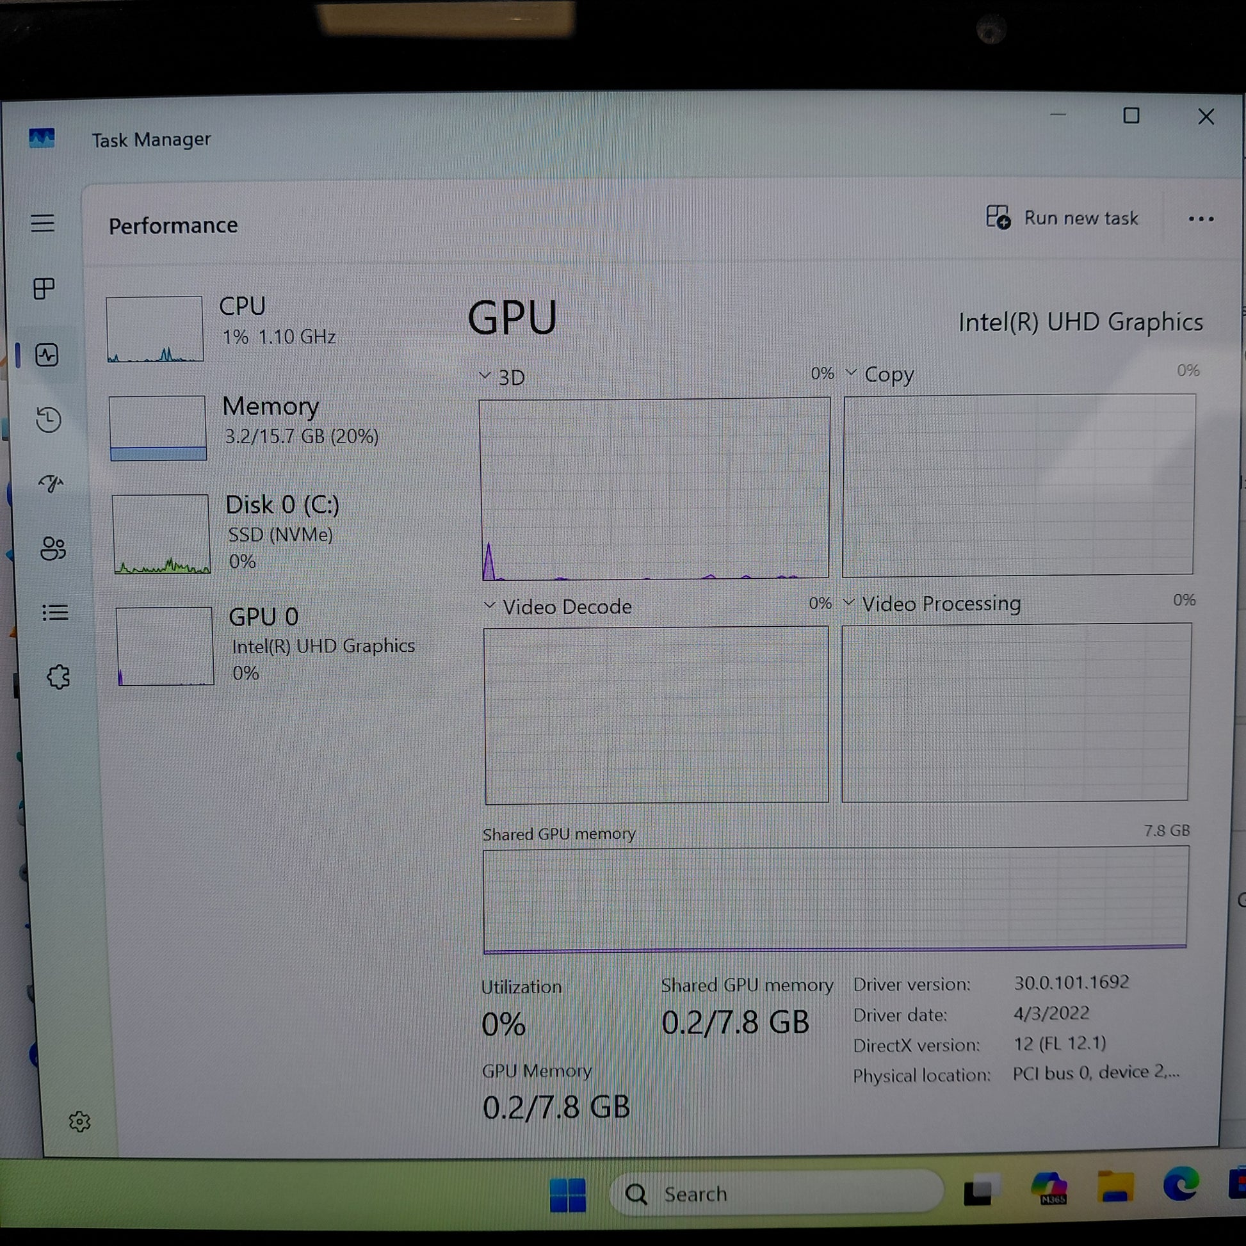Open the App history icon
Screen dimensions: 1246x1246
point(49,420)
